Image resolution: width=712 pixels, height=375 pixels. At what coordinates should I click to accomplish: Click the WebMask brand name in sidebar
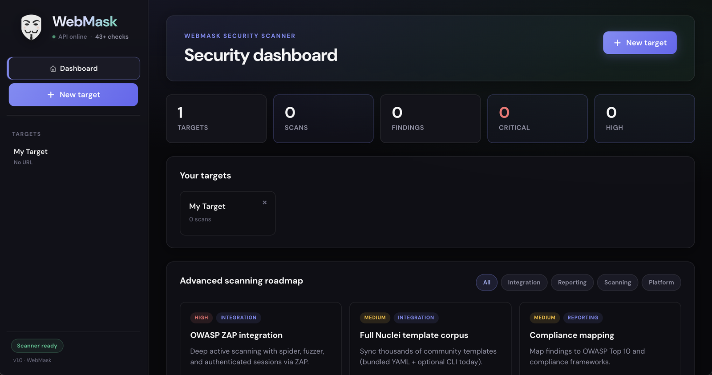click(85, 21)
